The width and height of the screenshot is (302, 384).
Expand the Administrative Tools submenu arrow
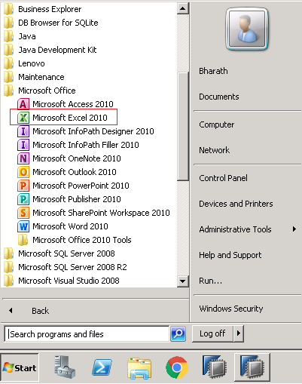pyautogui.click(x=294, y=229)
